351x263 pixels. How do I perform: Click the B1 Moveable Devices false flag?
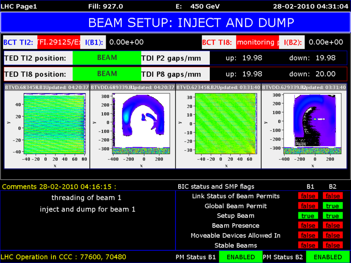coord(308,235)
